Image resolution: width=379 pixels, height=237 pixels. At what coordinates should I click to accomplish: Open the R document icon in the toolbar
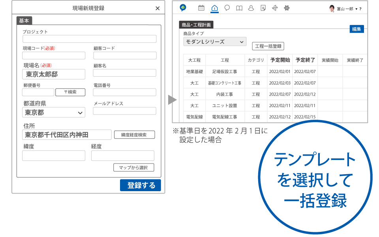263,8
